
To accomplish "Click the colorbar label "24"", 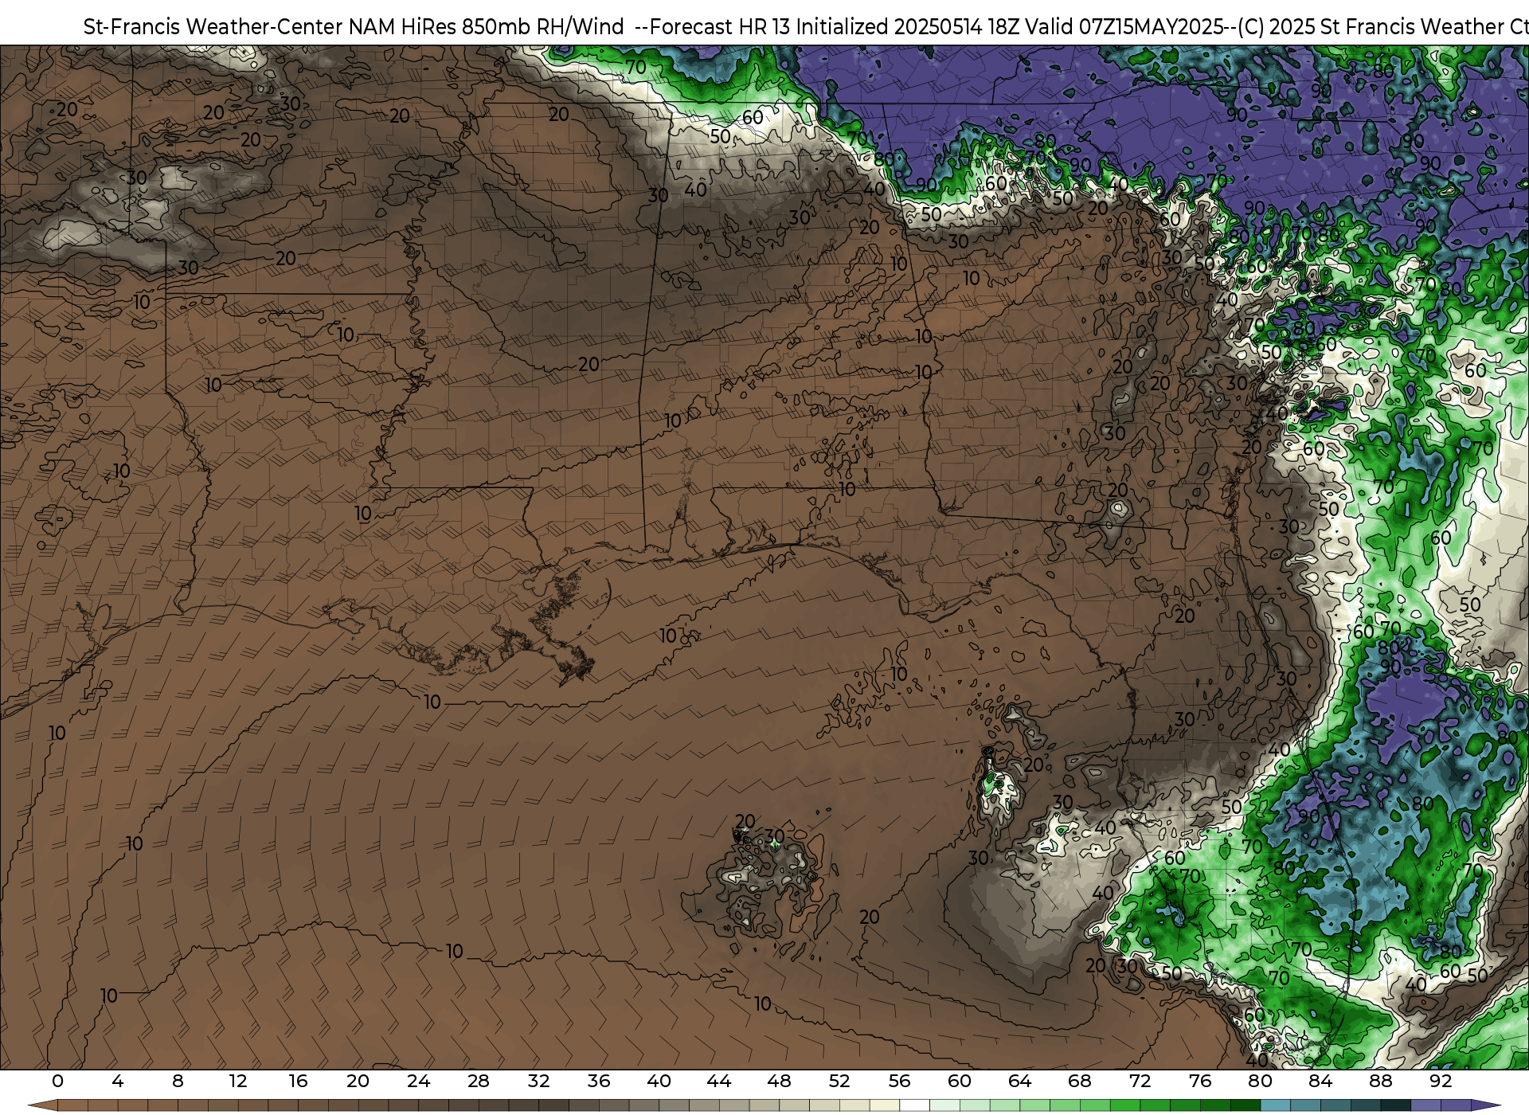I will (418, 1081).
